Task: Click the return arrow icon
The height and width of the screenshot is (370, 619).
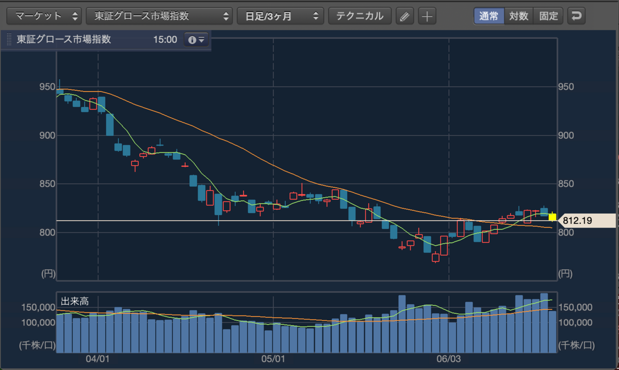Action: point(576,16)
